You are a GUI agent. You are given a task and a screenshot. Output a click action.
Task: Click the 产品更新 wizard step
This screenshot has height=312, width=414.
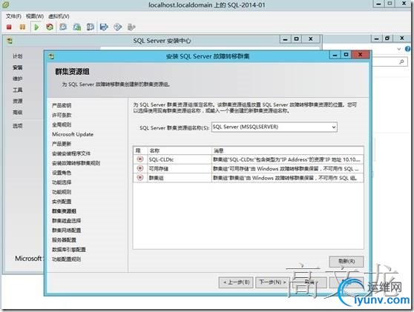pyautogui.click(x=62, y=144)
